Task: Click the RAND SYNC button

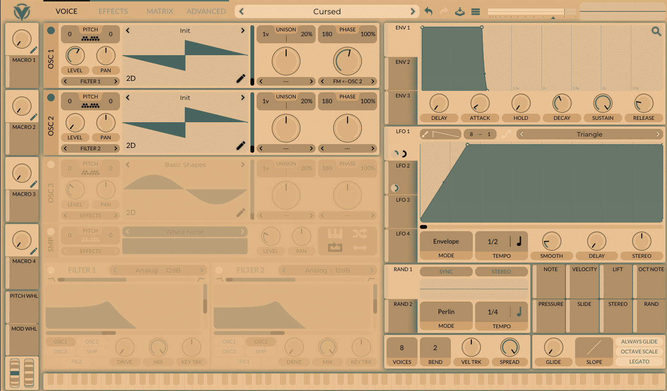Action: (x=446, y=272)
